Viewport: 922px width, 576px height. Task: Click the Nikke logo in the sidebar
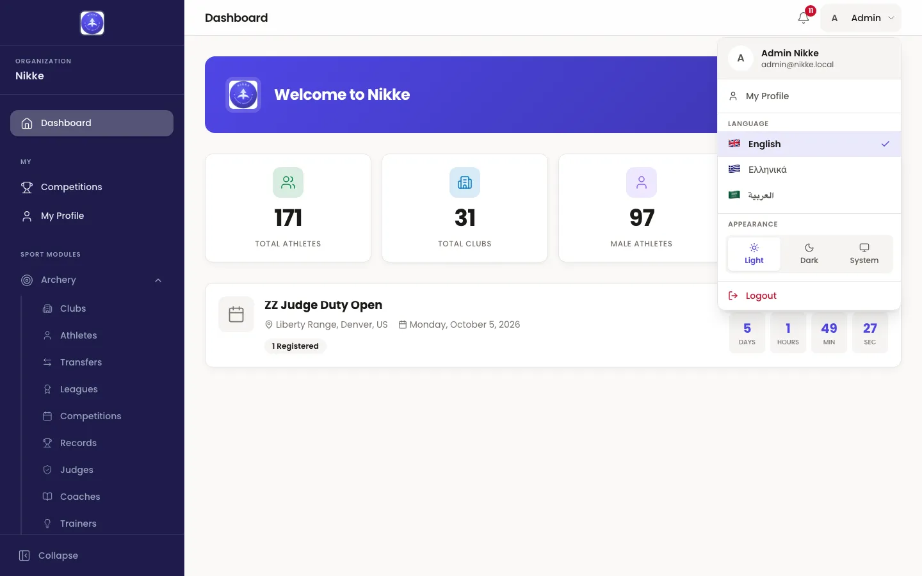pyautogui.click(x=92, y=23)
